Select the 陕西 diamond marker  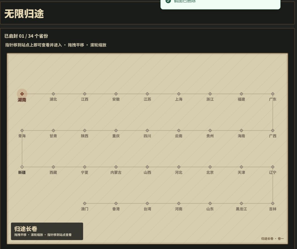coord(85,130)
